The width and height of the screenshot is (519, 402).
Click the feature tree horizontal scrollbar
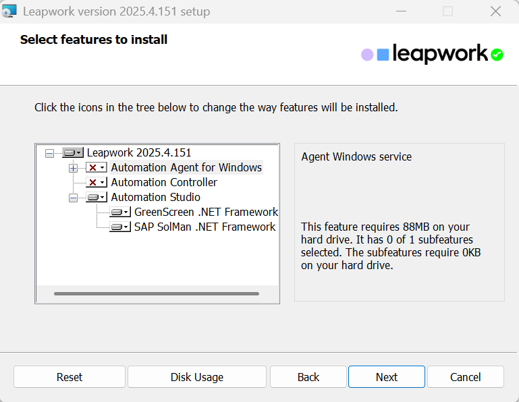click(x=157, y=293)
